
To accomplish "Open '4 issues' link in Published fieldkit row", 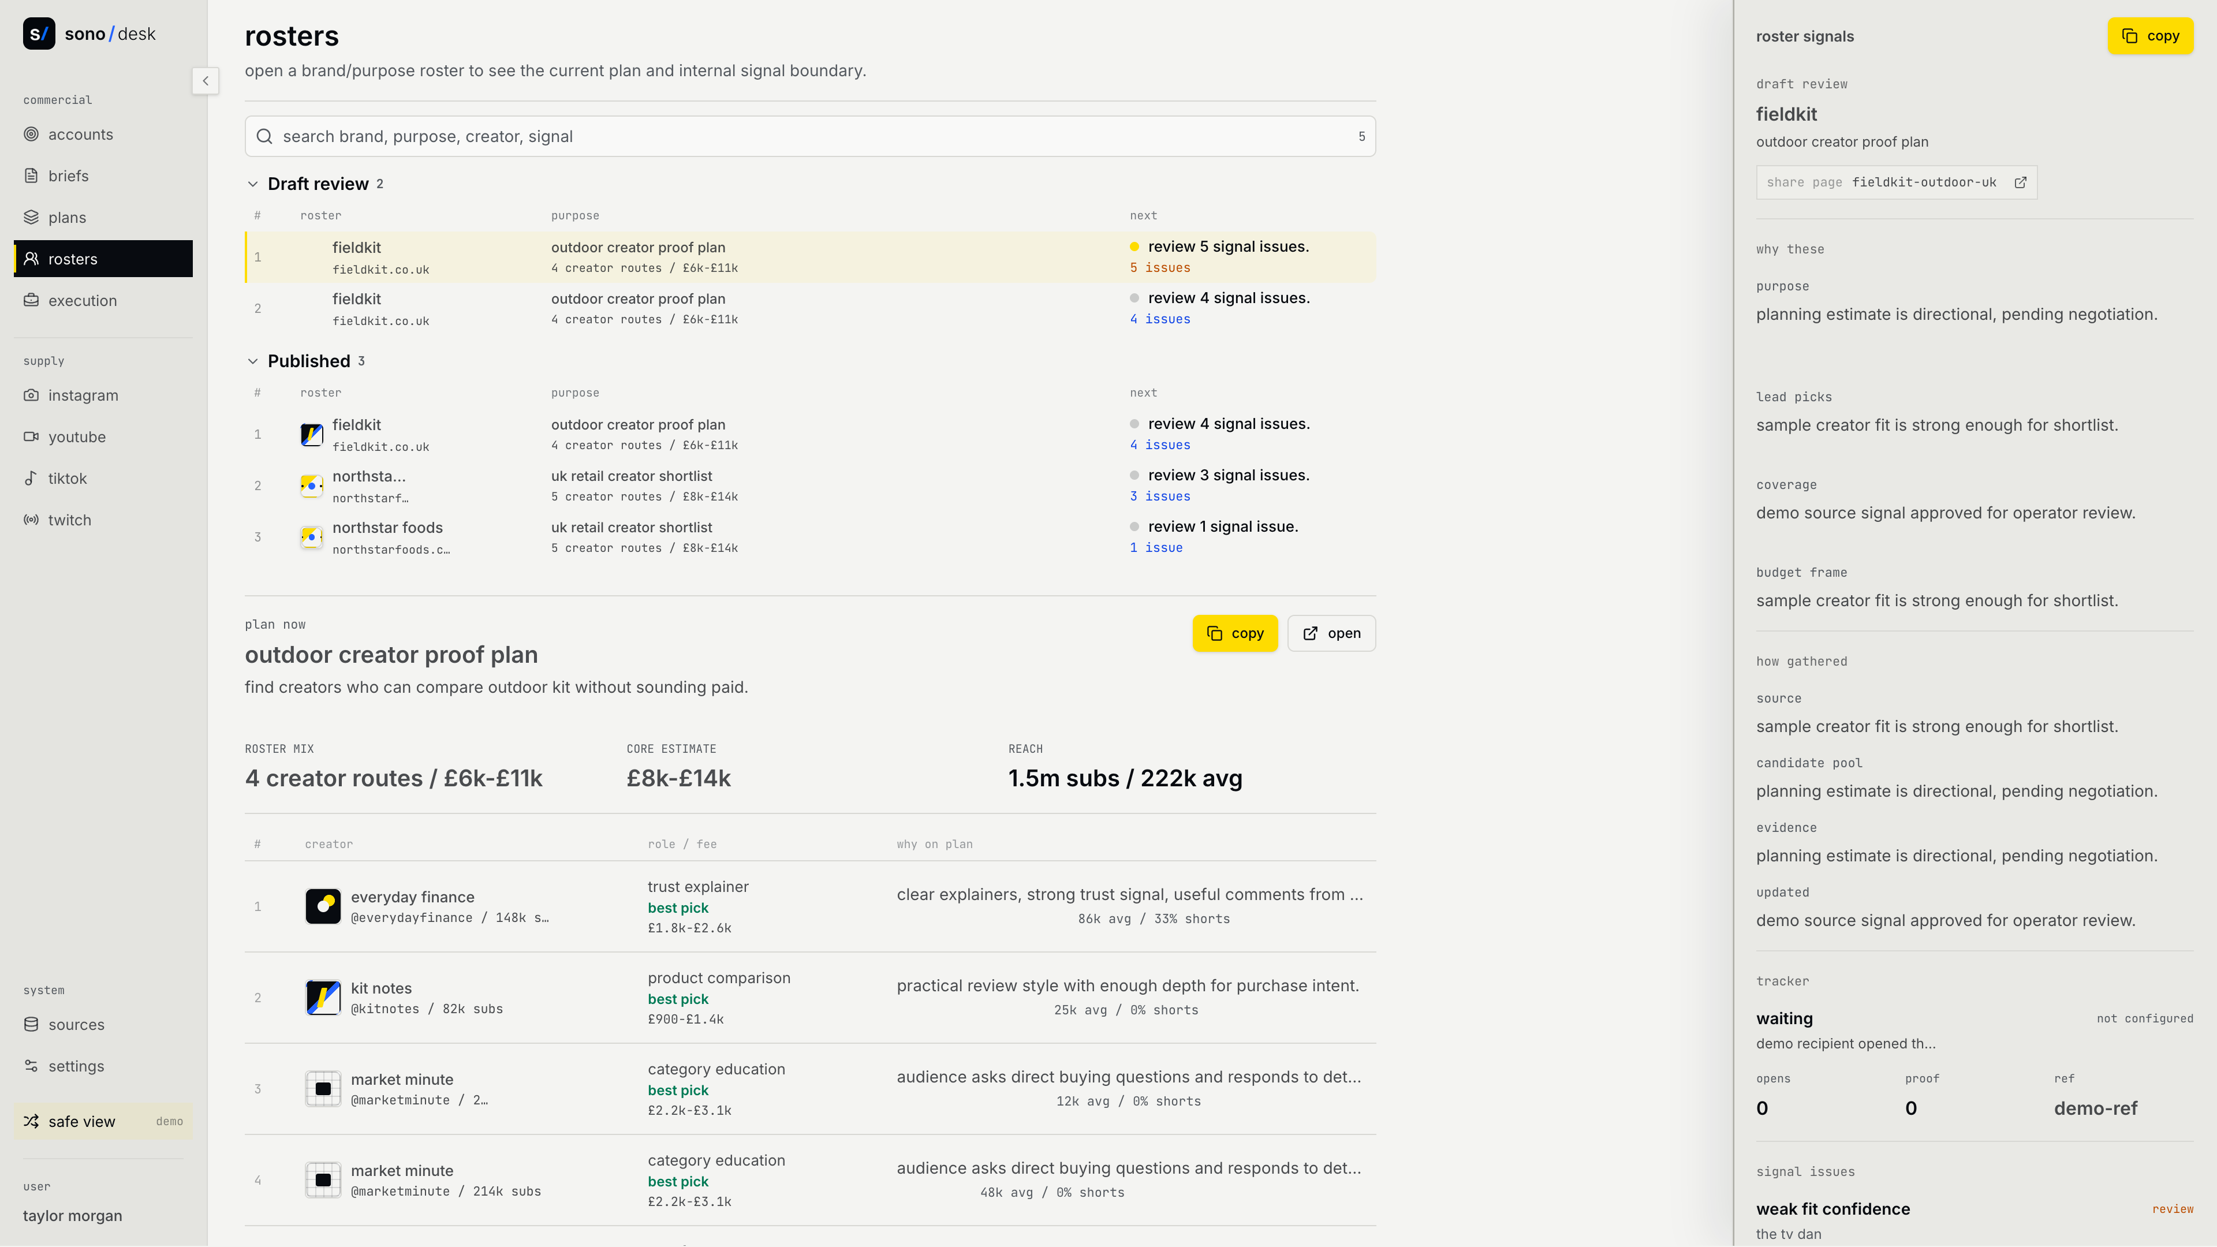I will (1160, 445).
